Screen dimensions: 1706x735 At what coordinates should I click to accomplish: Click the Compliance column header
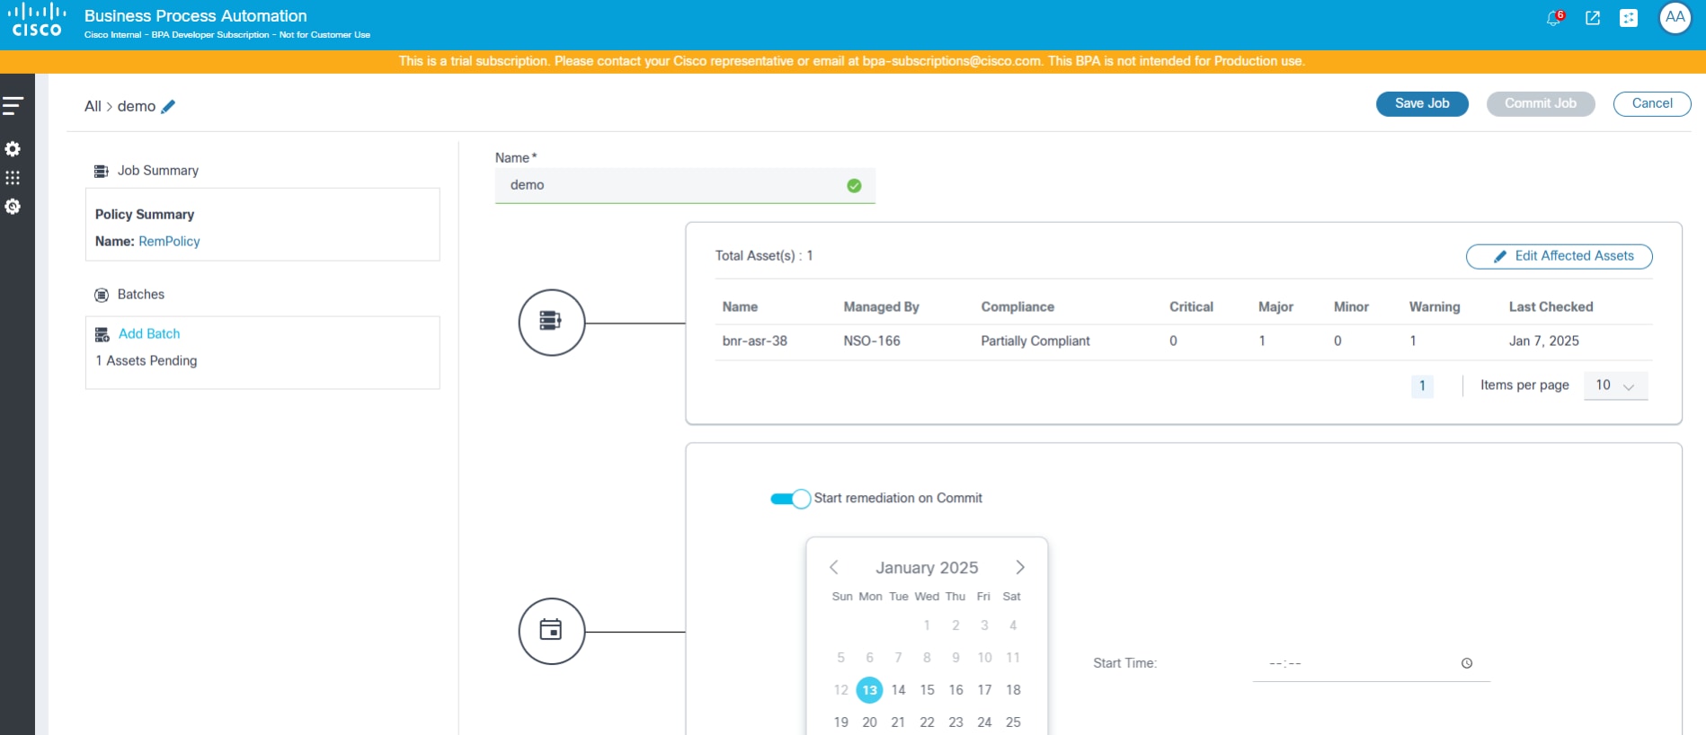[1017, 307]
